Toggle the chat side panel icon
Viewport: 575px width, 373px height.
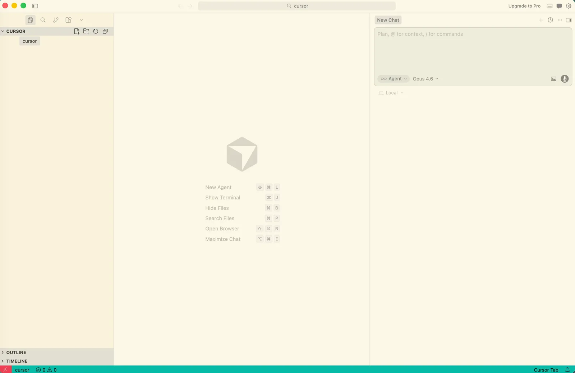click(569, 20)
